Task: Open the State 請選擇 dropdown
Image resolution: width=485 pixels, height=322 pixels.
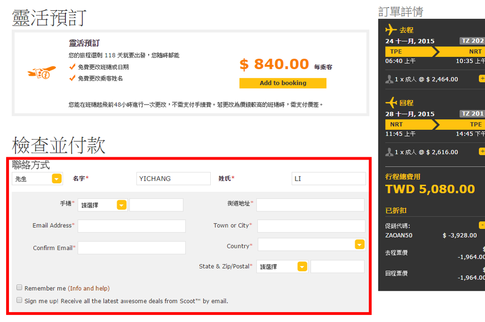Action: [282, 266]
